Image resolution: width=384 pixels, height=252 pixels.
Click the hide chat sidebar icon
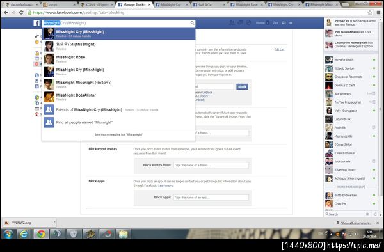[x=374, y=214]
